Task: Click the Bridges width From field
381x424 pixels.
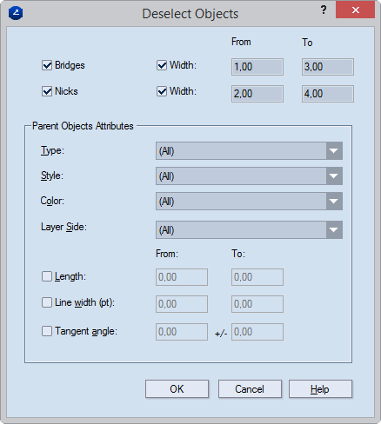Action: coord(257,67)
